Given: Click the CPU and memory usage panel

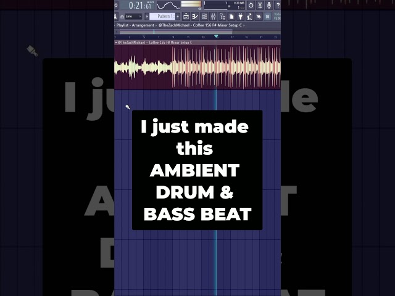Looking at the screenshot, I should coord(224,5).
